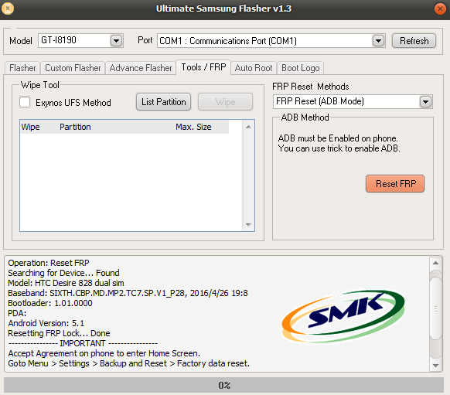450x395 pixels.
Task: Click 'ADB must be Enabled on phone.' text
Action: (x=338, y=138)
